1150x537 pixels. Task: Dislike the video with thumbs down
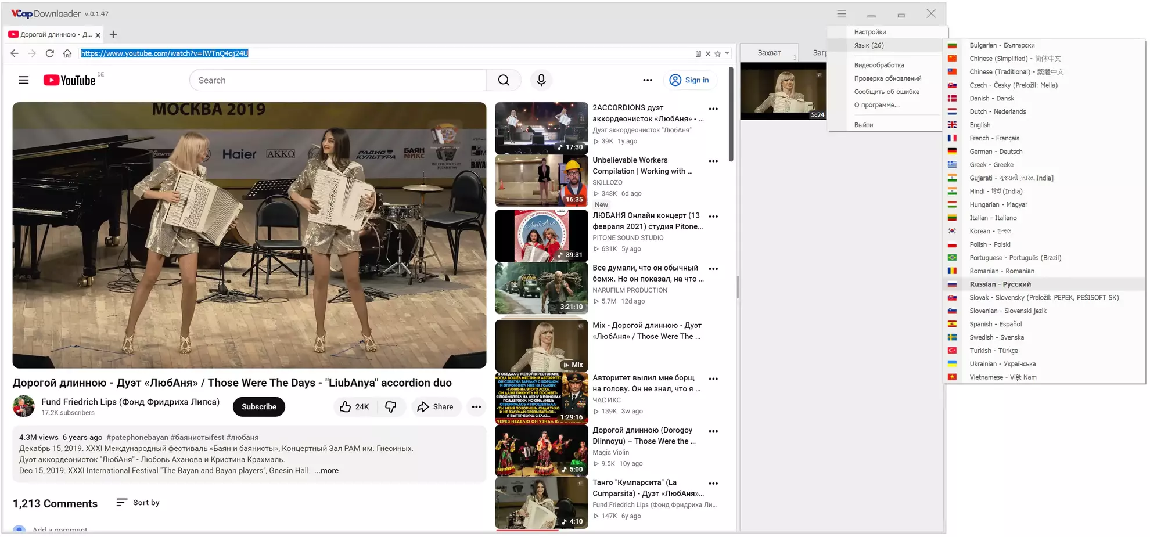[391, 407]
